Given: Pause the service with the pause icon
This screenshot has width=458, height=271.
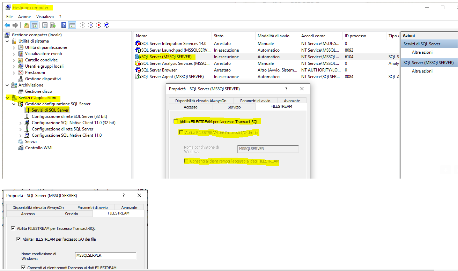Looking at the screenshot, I should tap(91, 25).
